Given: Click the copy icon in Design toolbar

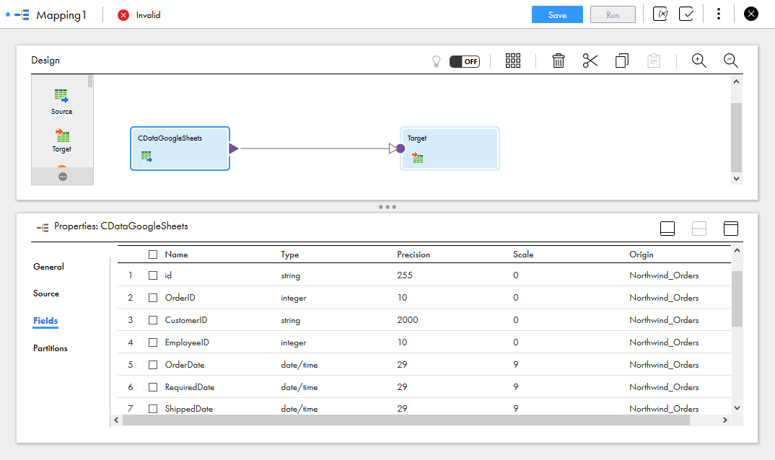Looking at the screenshot, I should (x=622, y=61).
